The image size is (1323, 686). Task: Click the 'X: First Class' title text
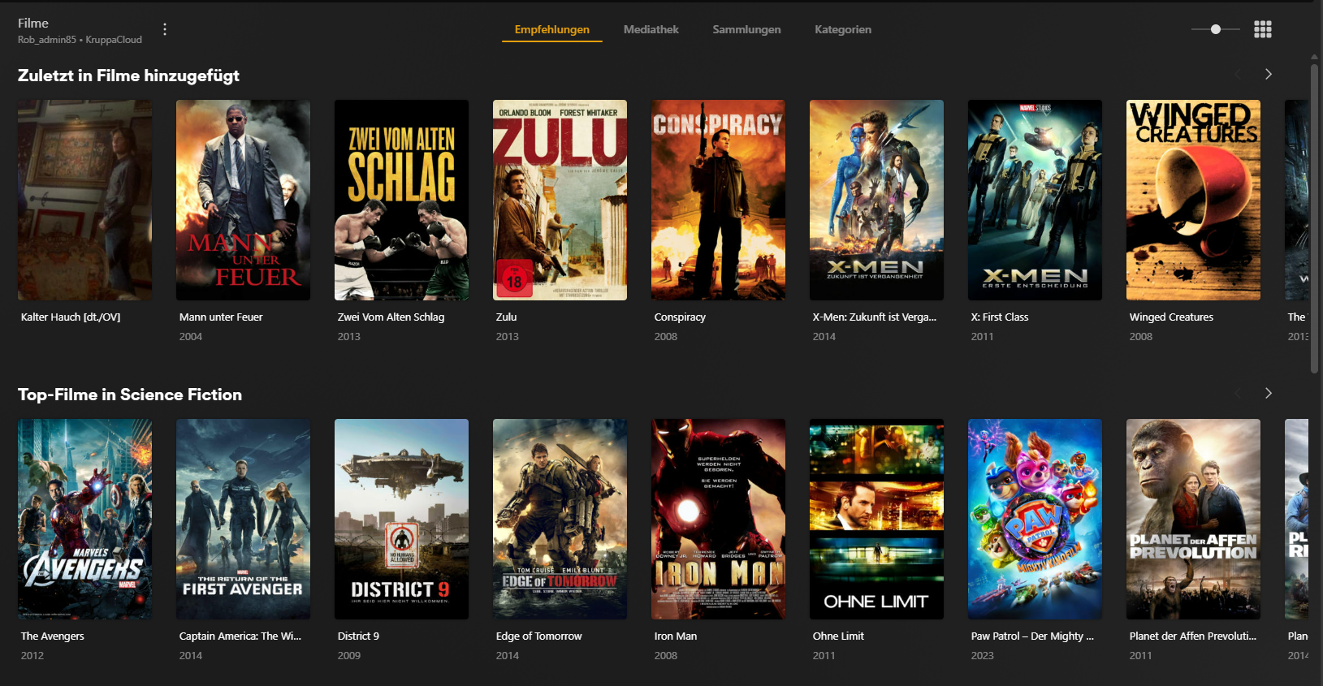pos(1000,317)
